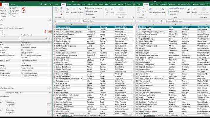Open the Editing search icon in left workbook
Image resolution: width=210 pixels, height=118 pixels.
pos(112,9)
